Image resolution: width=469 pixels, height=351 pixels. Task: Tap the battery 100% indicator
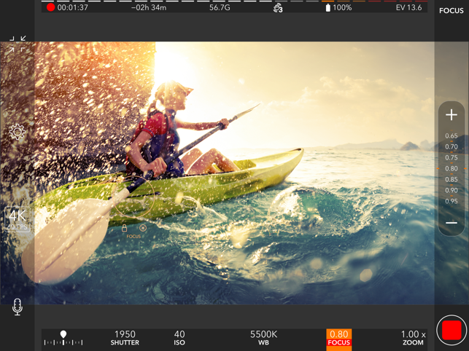click(338, 8)
